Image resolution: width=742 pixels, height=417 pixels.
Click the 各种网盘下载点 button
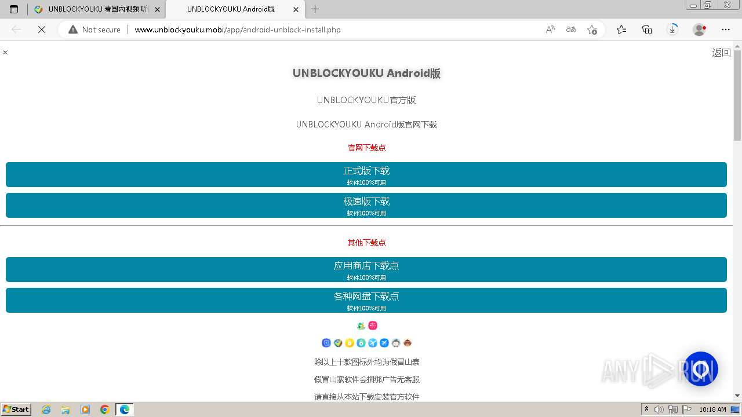click(366, 300)
